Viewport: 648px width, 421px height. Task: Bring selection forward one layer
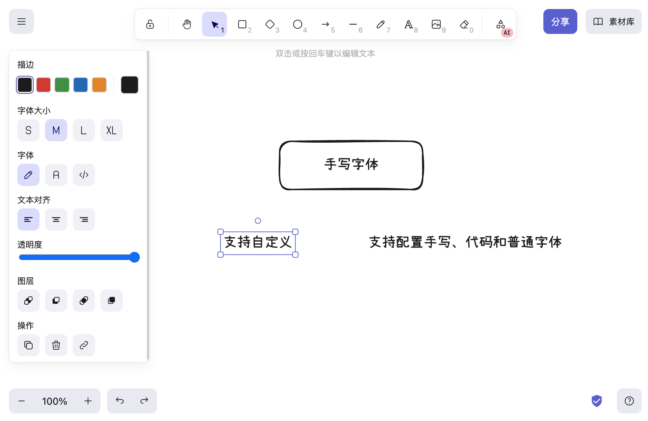84,301
